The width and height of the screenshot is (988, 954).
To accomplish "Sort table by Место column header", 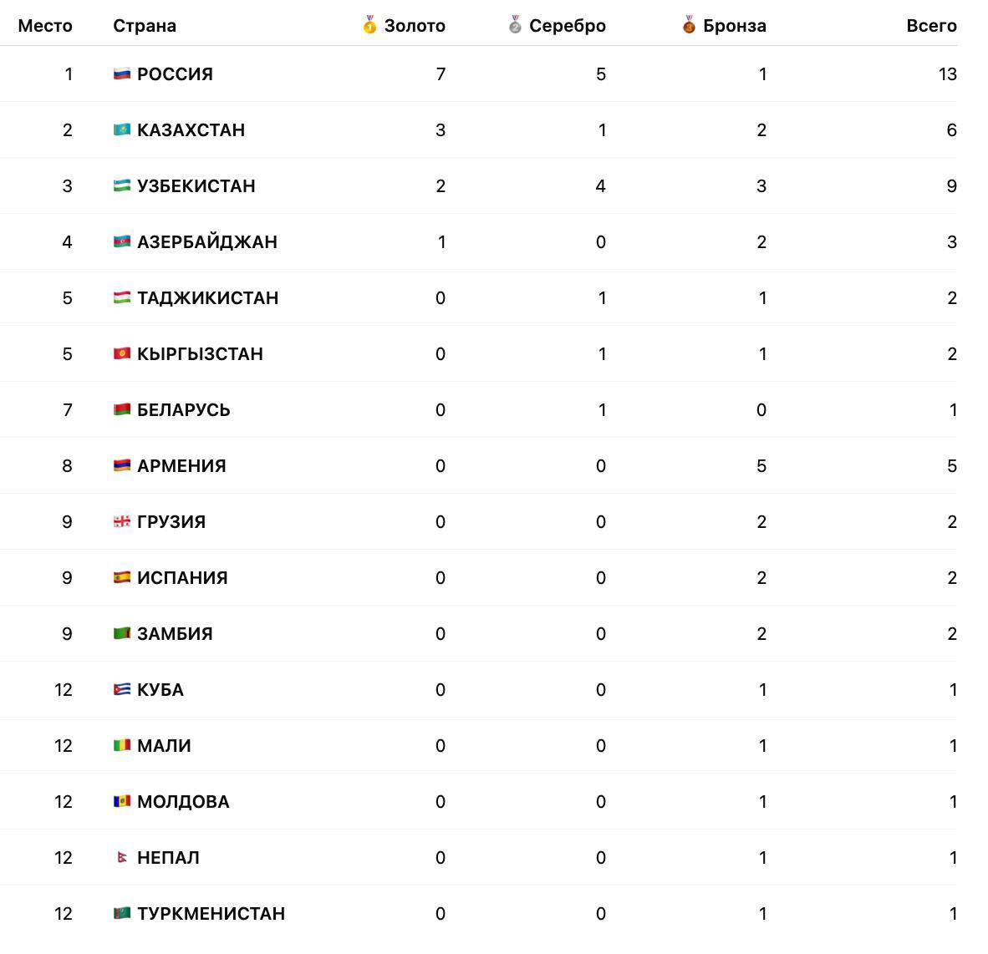I will 45,26.
